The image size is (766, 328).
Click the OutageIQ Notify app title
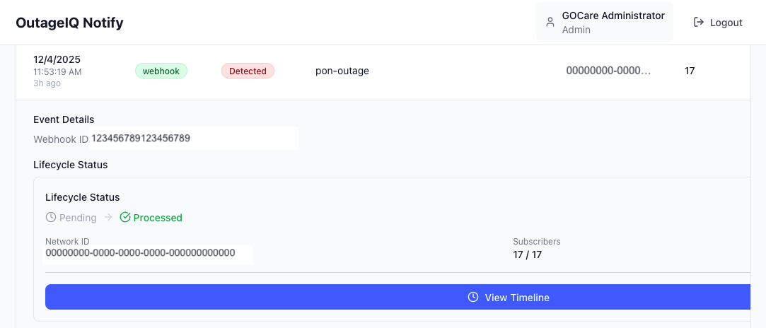[x=69, y=23]
